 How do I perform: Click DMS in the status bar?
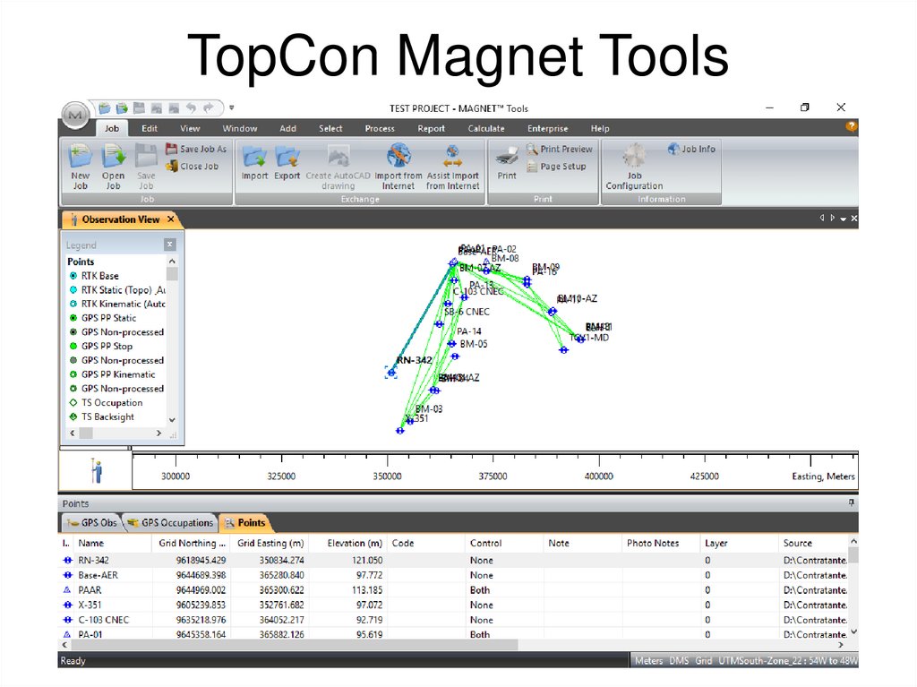pyautogui.click(x=679, y=661)
